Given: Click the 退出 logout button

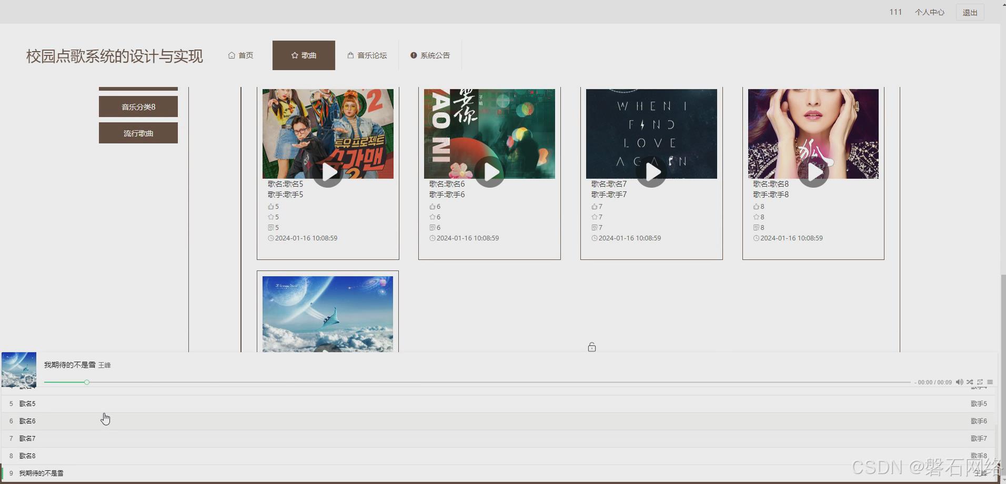Looking at the screenshot, I should [x=970, y=12].
